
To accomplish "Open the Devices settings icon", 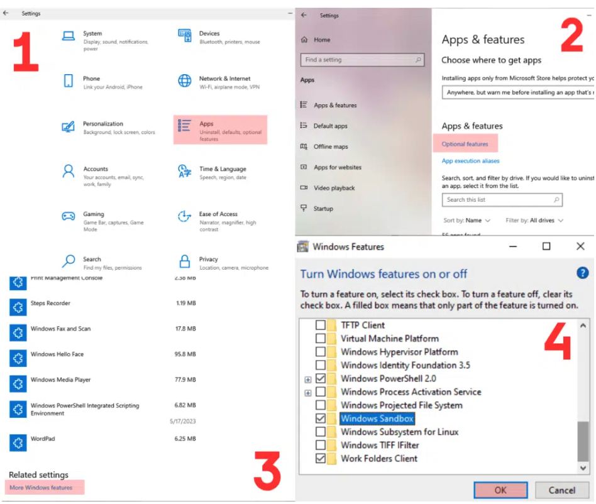I will tap(185, 35).
